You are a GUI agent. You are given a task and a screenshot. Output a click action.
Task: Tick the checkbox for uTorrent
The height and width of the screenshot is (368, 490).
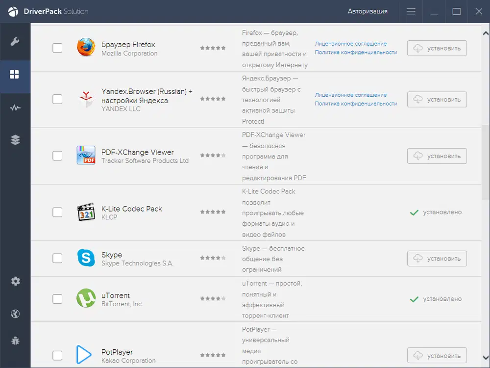(57, 299)
